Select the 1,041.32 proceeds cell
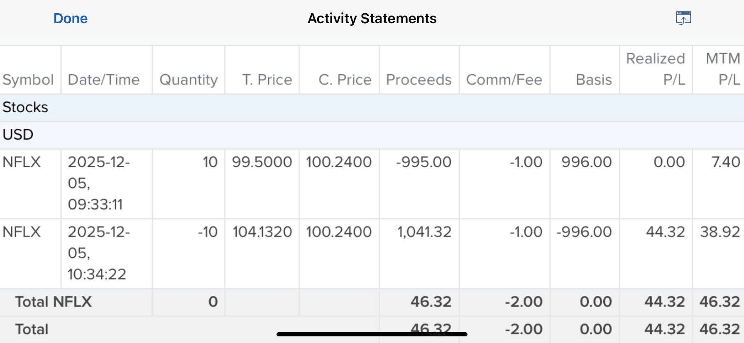Screen dimensions: 744x343 [424, 232]
